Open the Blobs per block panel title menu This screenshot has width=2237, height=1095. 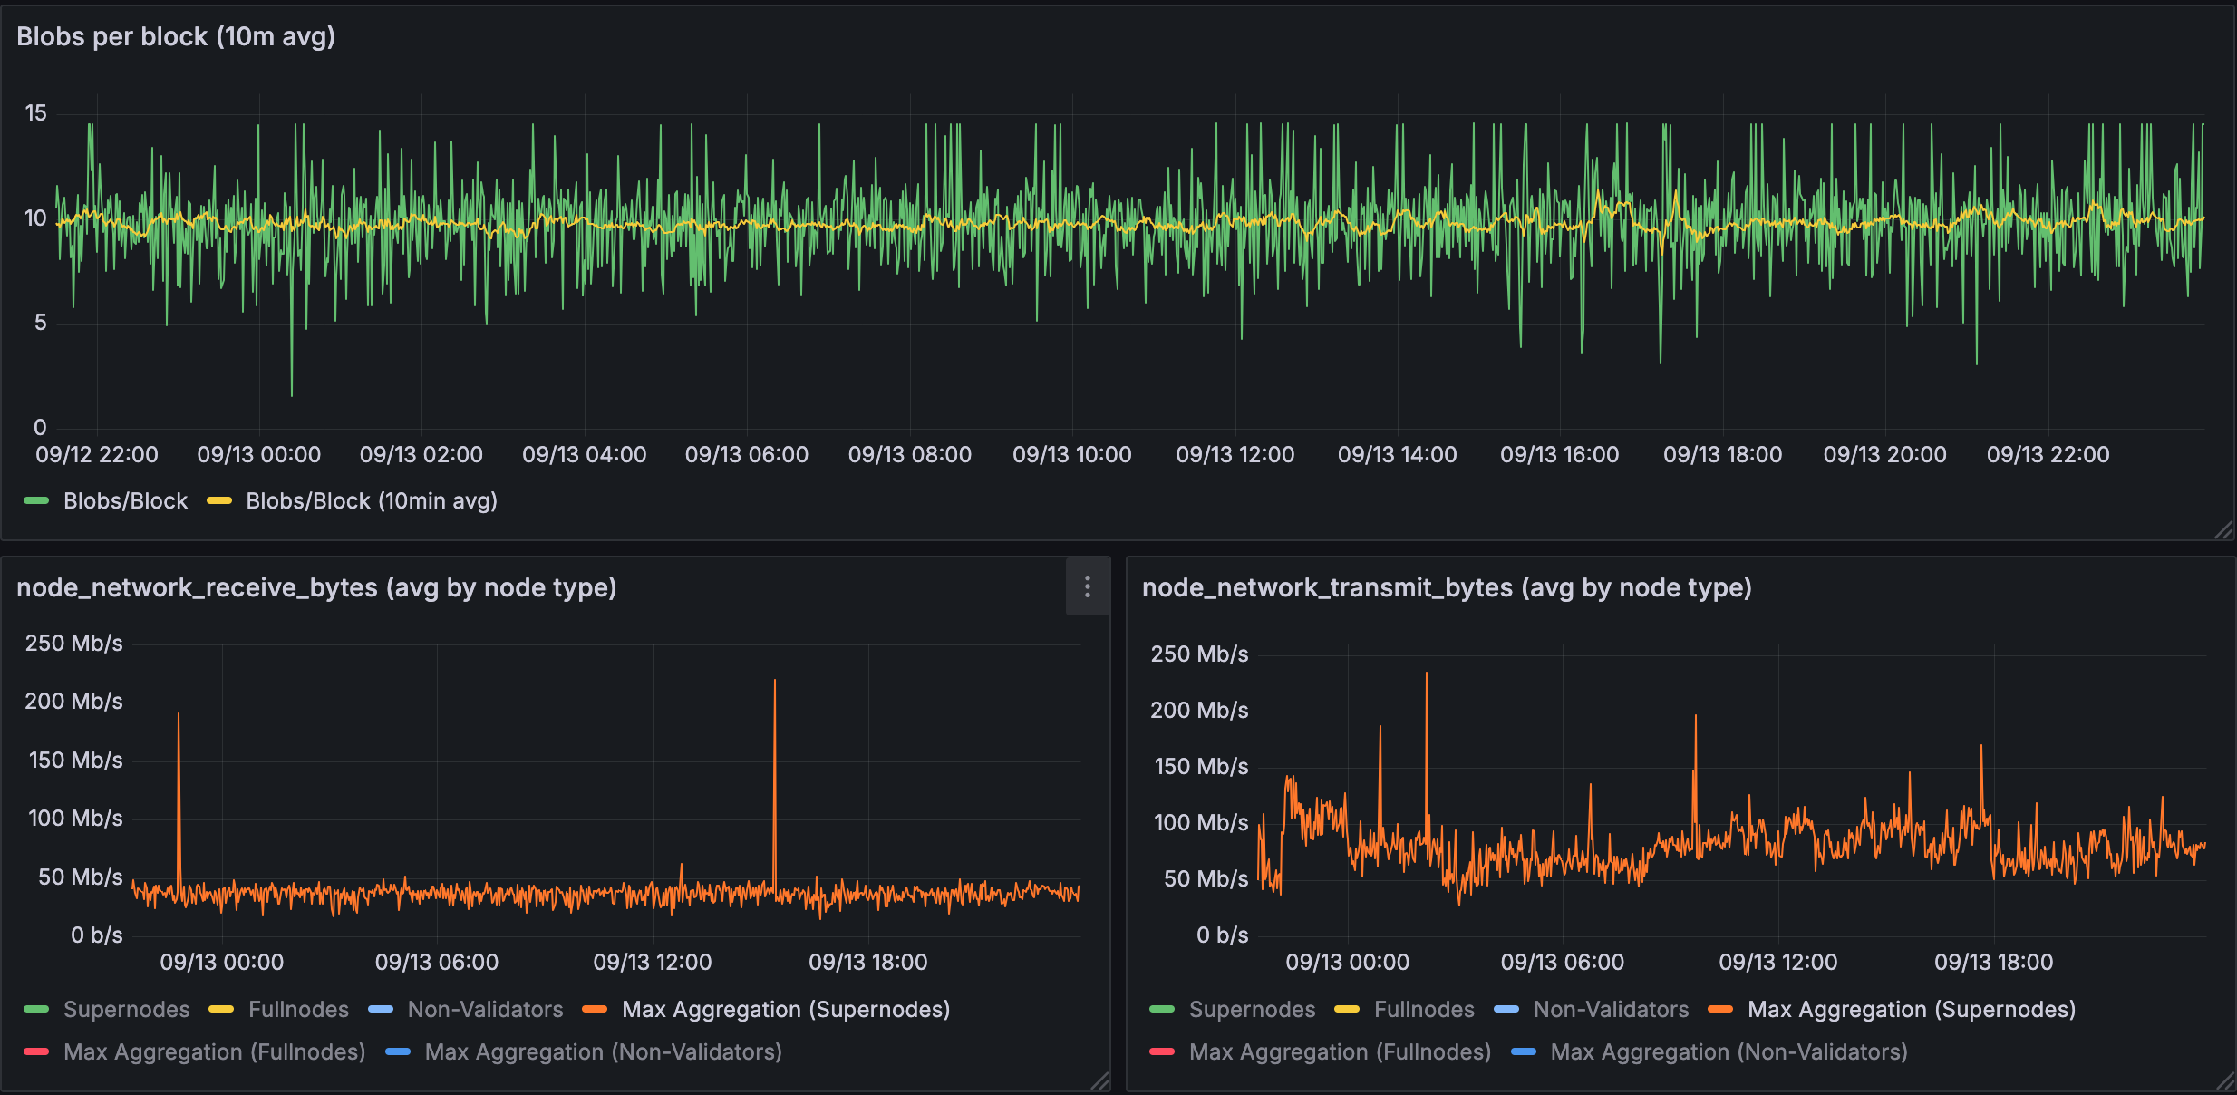pyautogui.click(x=176, y=36)
